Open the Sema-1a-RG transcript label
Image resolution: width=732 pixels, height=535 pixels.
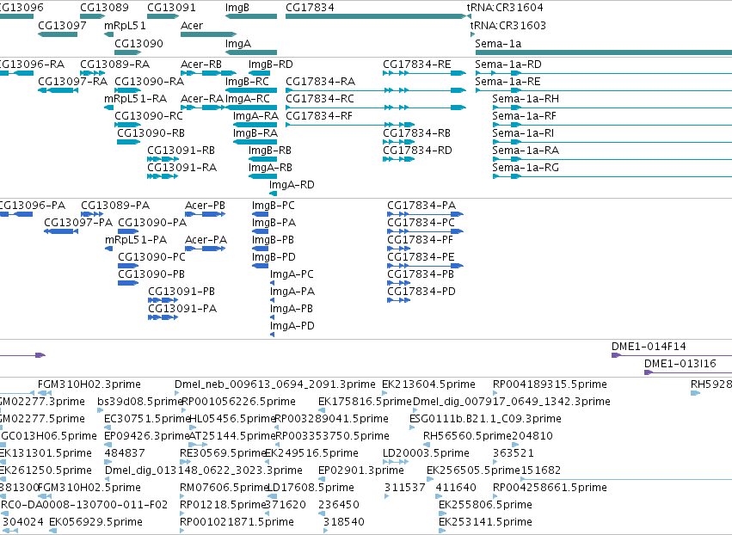[x=526, y=168]
